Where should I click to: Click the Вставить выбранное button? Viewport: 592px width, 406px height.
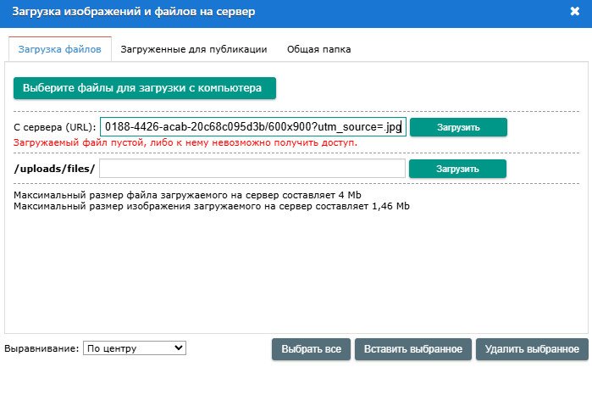[412, 349]
